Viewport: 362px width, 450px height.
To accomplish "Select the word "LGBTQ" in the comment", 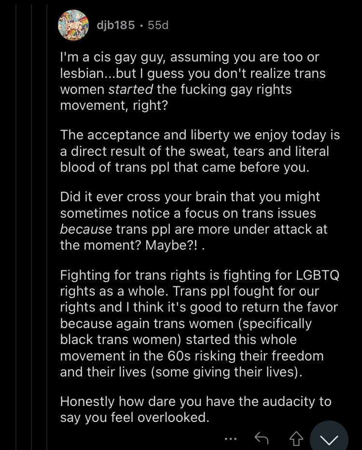I will 318,275.
